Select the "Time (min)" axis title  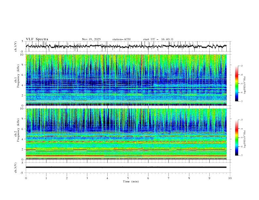tap(131, 181)
